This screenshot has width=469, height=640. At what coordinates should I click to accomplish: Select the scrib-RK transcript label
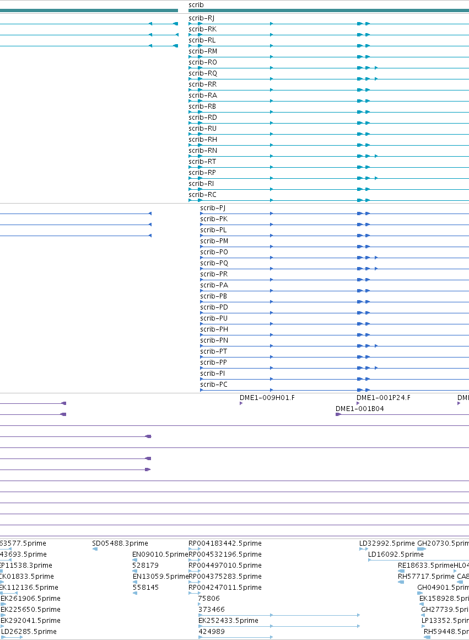(x=203, y=29)
